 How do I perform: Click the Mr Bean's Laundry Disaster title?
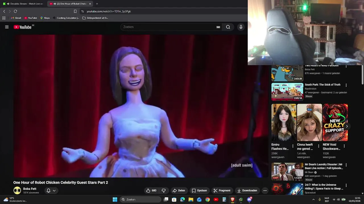[x=324, y=166]
